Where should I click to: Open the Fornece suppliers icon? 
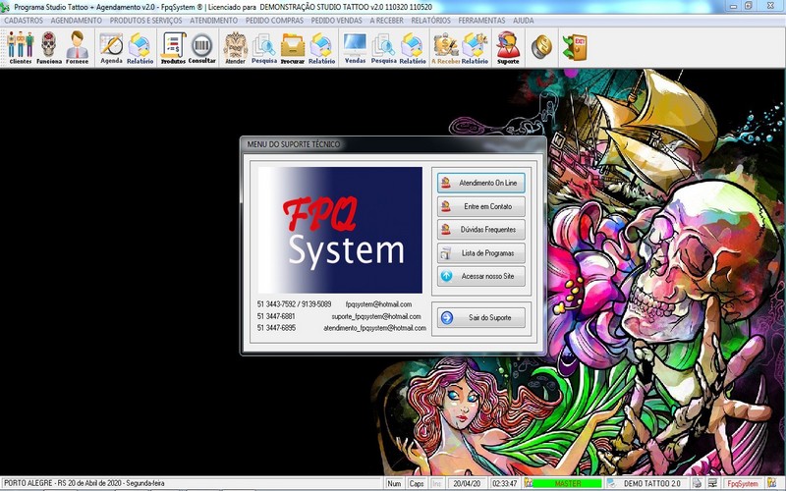coord(77,46)
